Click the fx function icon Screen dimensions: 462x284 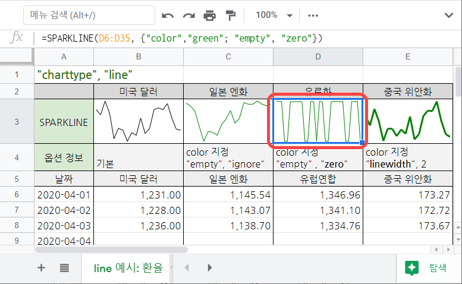tap(17, 38)
